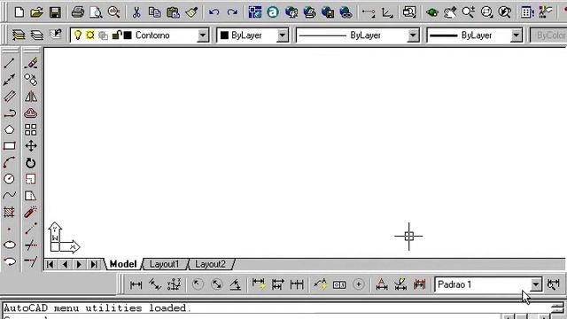Open the ByLayer color dropdown
Image resolution: width=567 pixels, height=319 pixels.
click(282, 35)
